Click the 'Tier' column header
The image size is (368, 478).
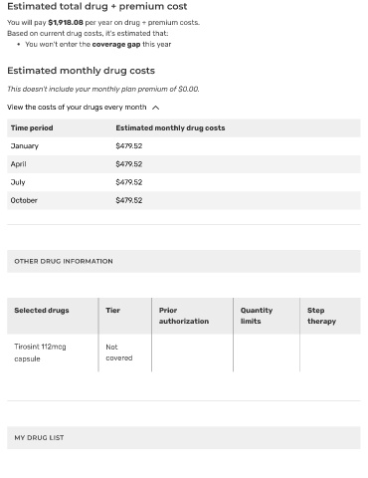pyautogui.click(x=112, y=311)
